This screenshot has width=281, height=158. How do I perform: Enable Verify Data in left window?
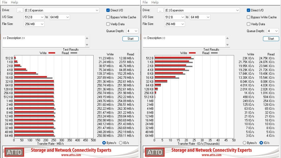tap(108, 24)
